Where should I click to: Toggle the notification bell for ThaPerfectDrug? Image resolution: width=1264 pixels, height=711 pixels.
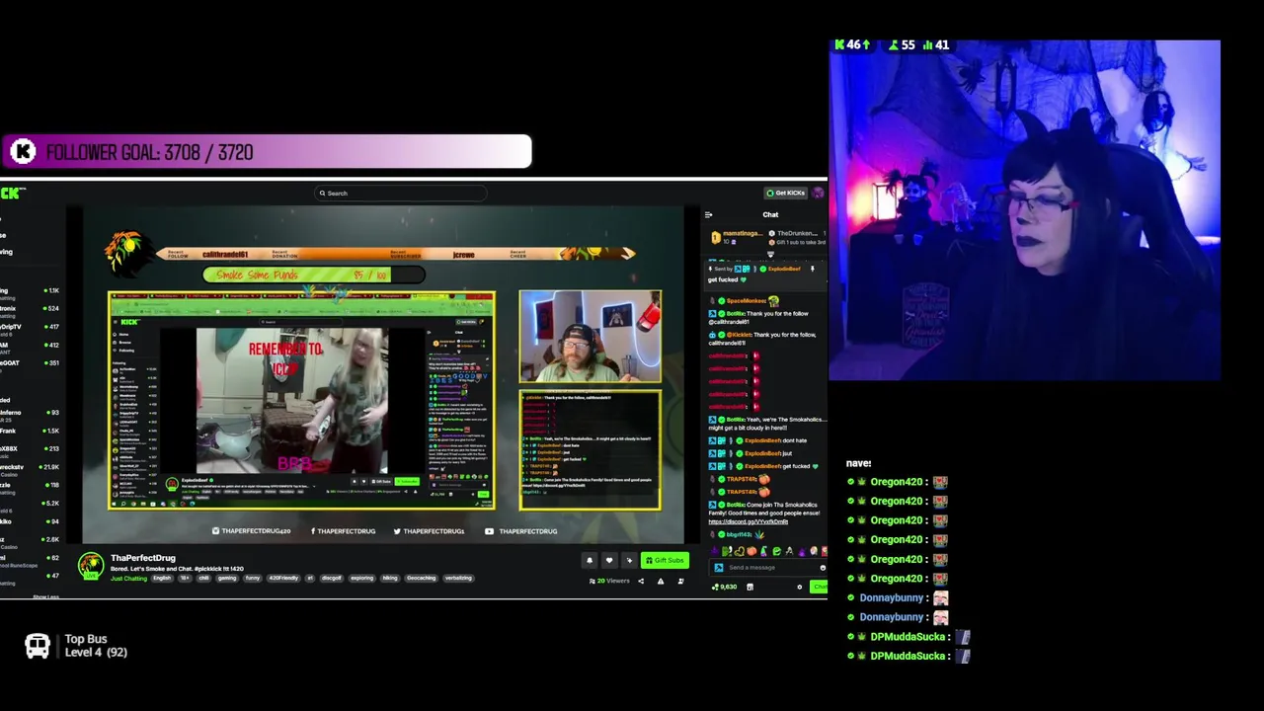590,560
